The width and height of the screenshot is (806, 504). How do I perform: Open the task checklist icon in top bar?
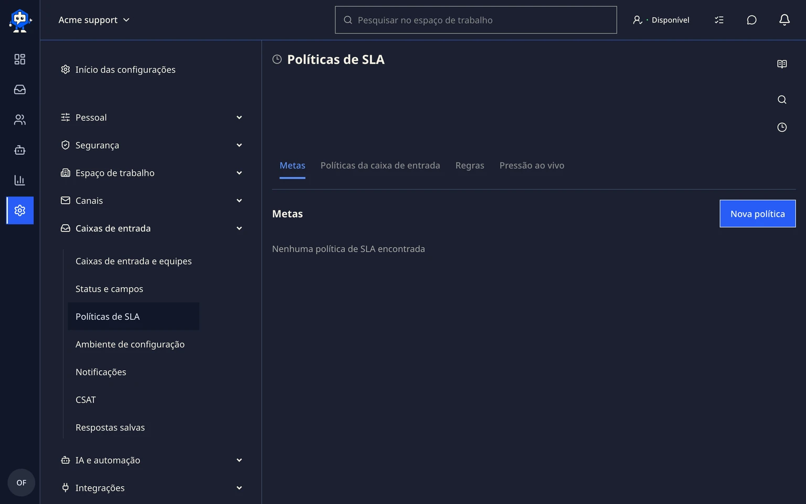click(719, 20)
